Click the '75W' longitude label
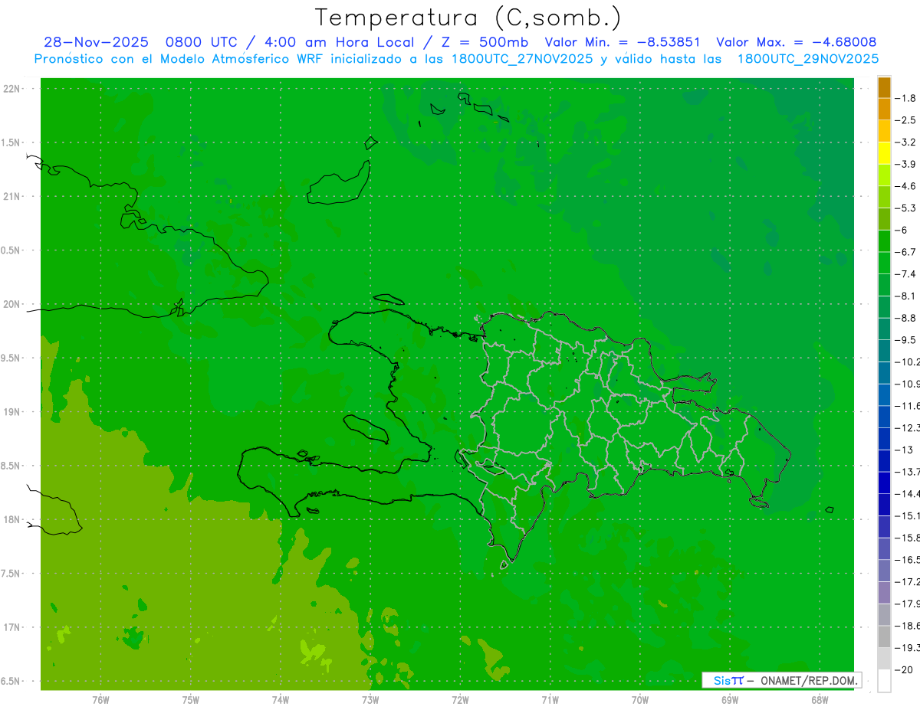Viewport: 920px width, 710px height. [x=190, y=699]
